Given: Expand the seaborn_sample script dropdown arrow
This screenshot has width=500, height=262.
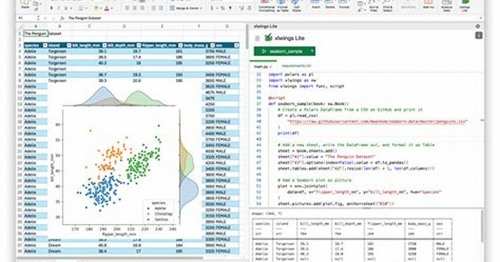Looking at the screenshot, I should (312, 51).
